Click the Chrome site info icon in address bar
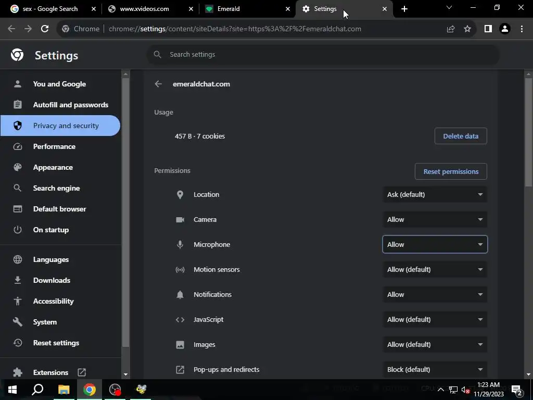The height and width of the screenshot is (400, 533). pyautogui.click(x=66, y=29)
